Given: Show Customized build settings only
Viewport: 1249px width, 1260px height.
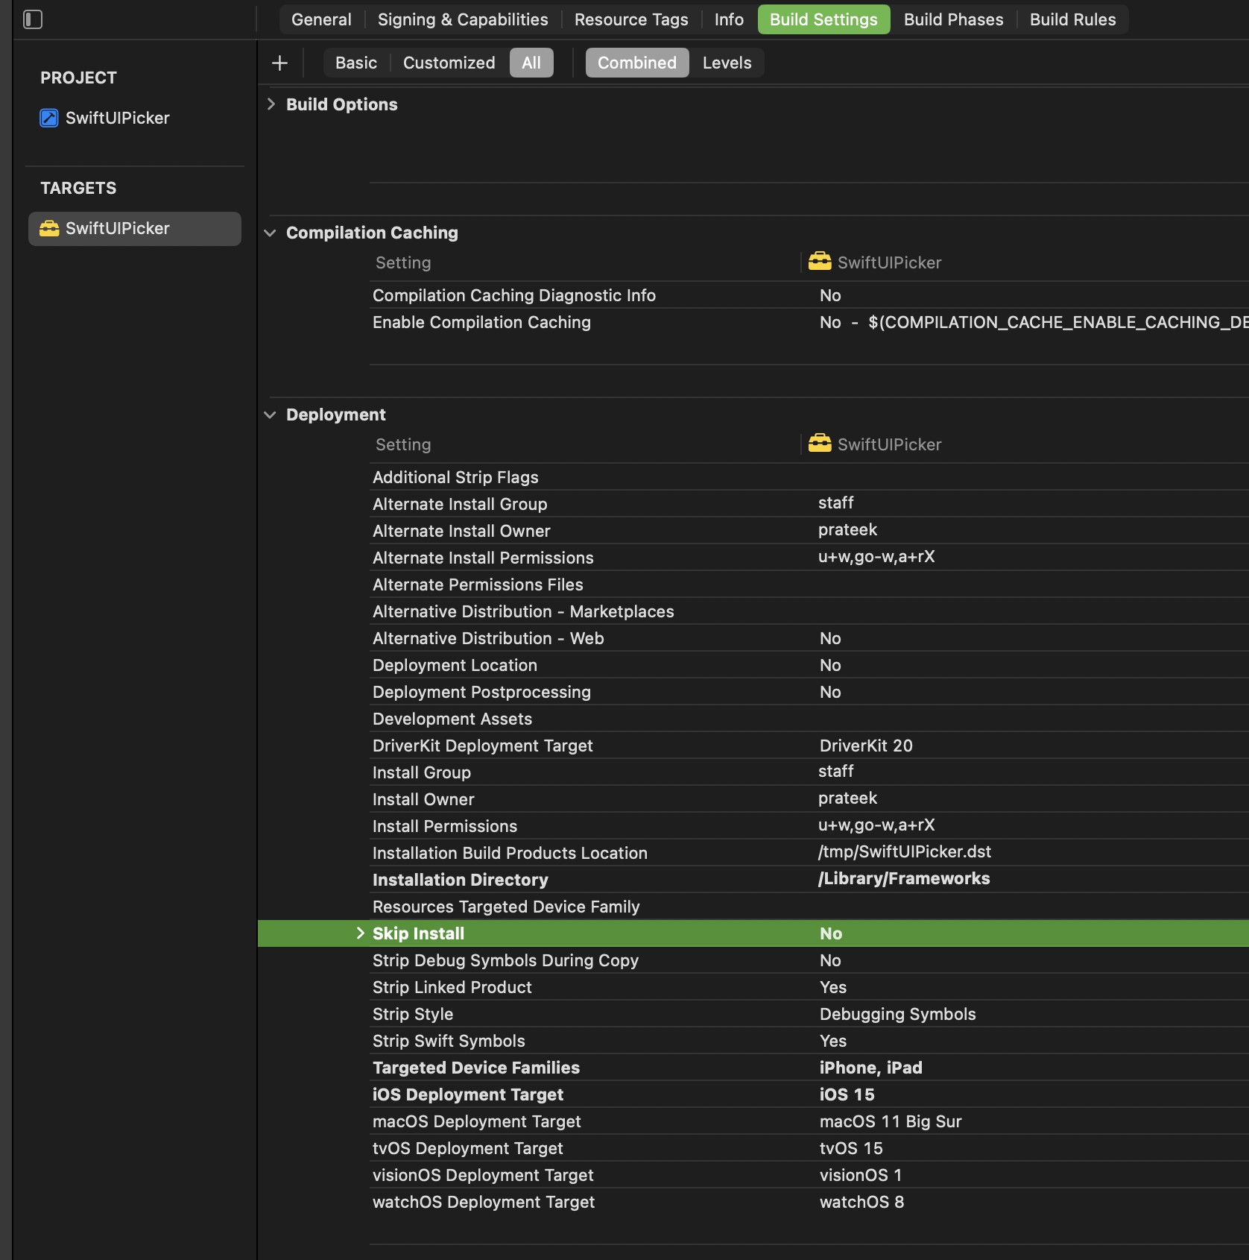Looking at the screenshot, I should 449,63.
